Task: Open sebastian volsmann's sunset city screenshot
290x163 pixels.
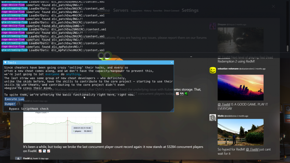Action: (x=240, y=87)
